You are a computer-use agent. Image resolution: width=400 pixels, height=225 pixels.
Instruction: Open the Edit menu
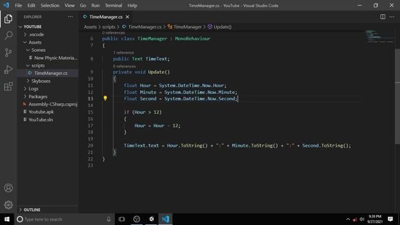(31, 6)
